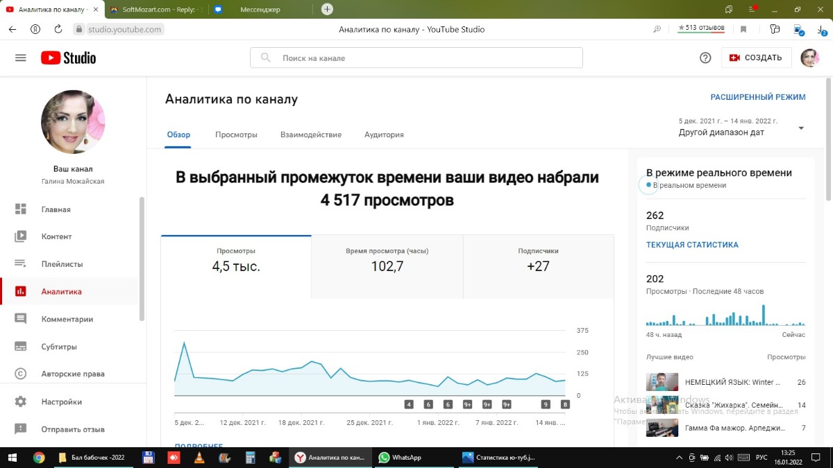Close the Аналитика по каналу browser tab
The height and width of the screenshot is (468, 833).
[x=96, y=10]
